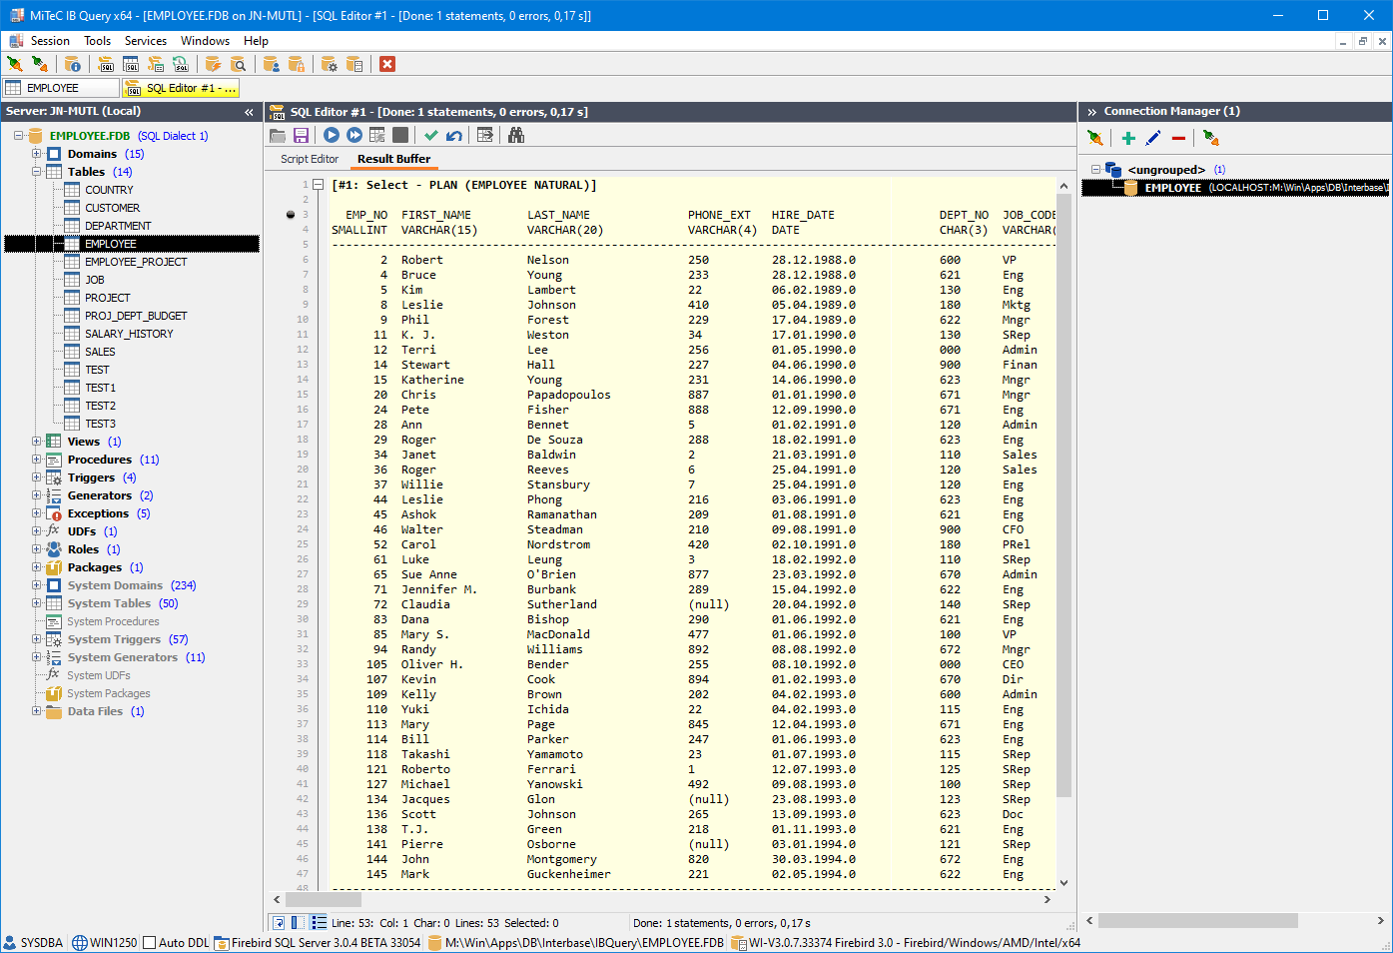
Task: Click the connect plug icon in main toolbar
Action: point(15,64)
